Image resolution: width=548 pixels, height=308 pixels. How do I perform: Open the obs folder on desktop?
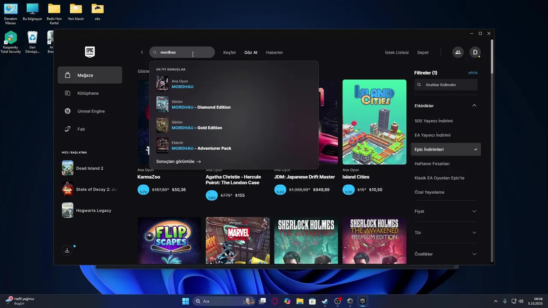click(x=98, y=12)
